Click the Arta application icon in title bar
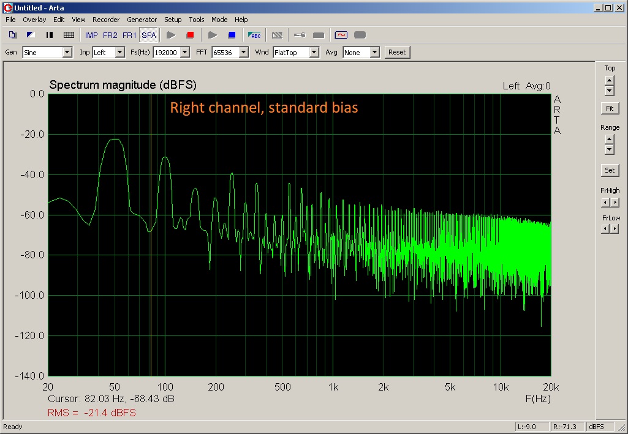628x434 pixels. pyautogui.click(x=7, y=7)
